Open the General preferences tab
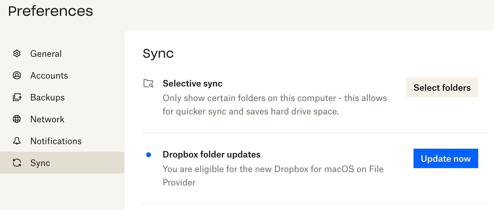Viewport: 494px width, 210px height. (x=46, y=54)
